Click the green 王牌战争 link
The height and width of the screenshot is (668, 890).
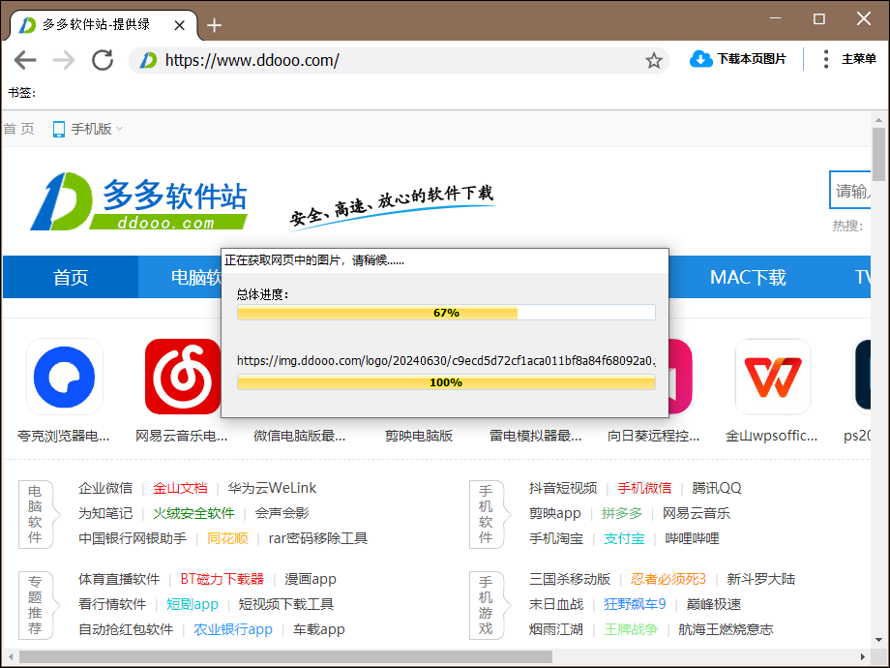pos(631,629)
